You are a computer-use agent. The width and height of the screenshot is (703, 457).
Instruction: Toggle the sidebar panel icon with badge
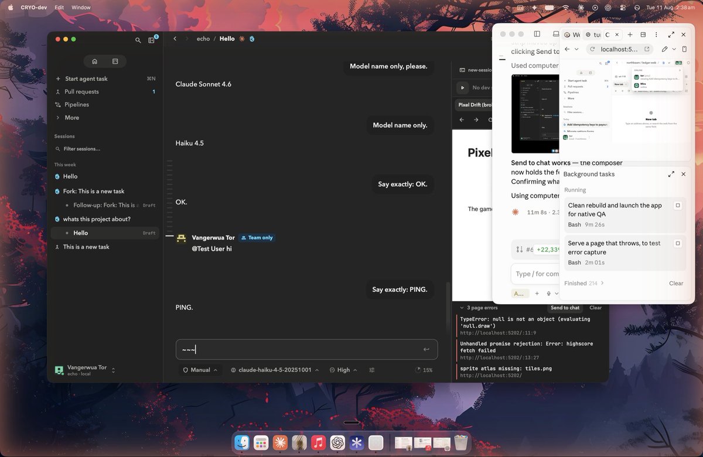pos(152,40)
